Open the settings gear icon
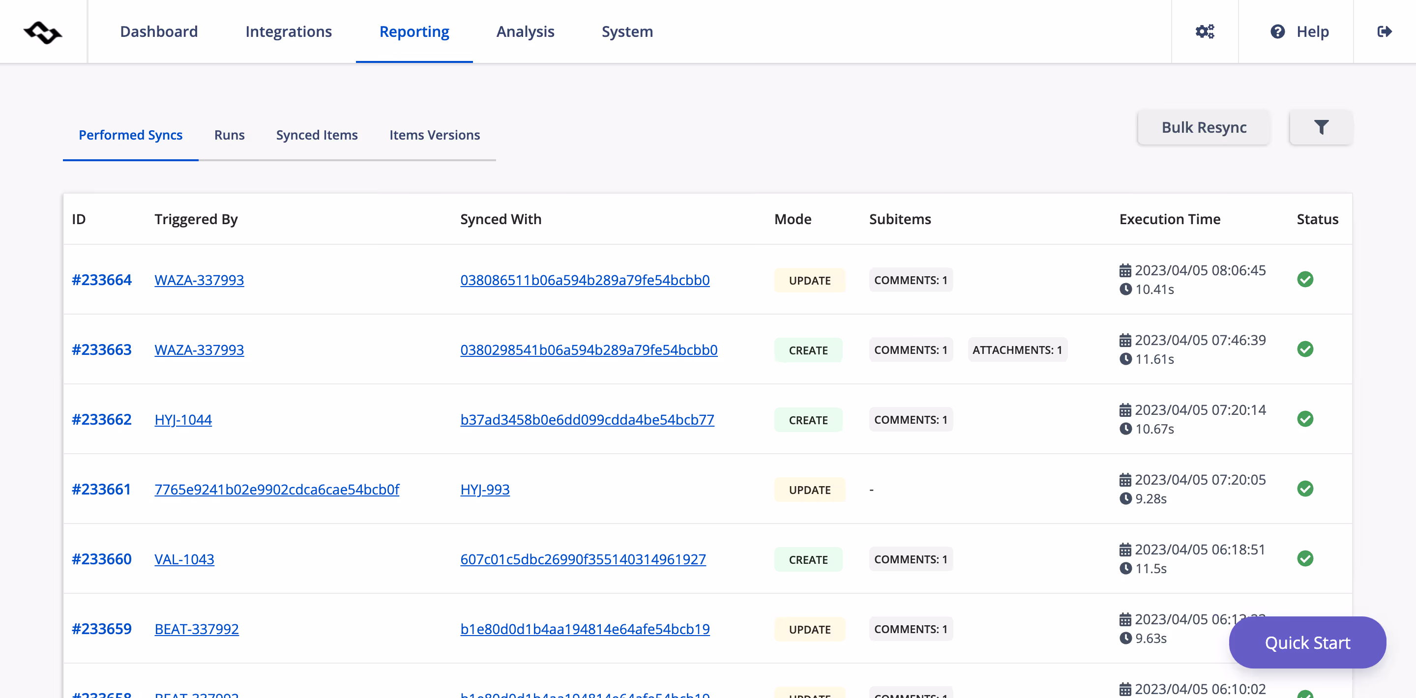1416x698 pixels. pyautogui.click(x=1206, y=31)
